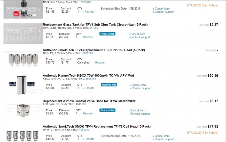Open the TFV4 glass tank product thumbnail
This screenshot has width=226, height=142.
(23, 33)
